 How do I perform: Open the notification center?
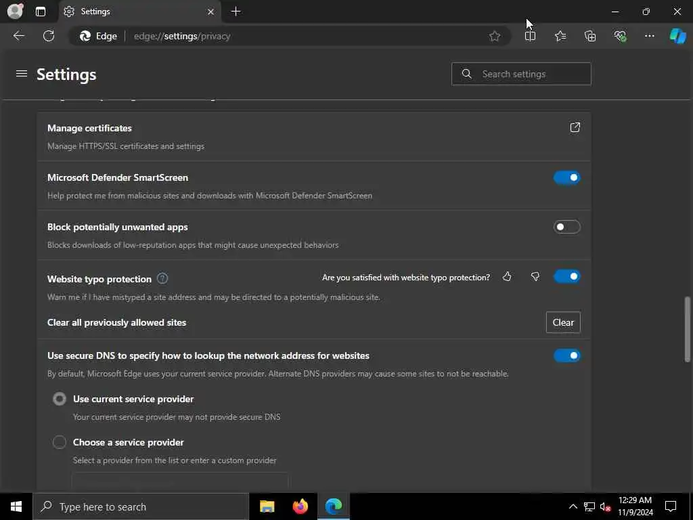[671, 506]
